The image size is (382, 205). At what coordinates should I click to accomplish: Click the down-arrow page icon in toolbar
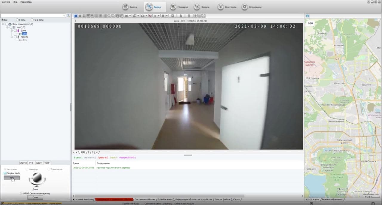click(122, 16)
